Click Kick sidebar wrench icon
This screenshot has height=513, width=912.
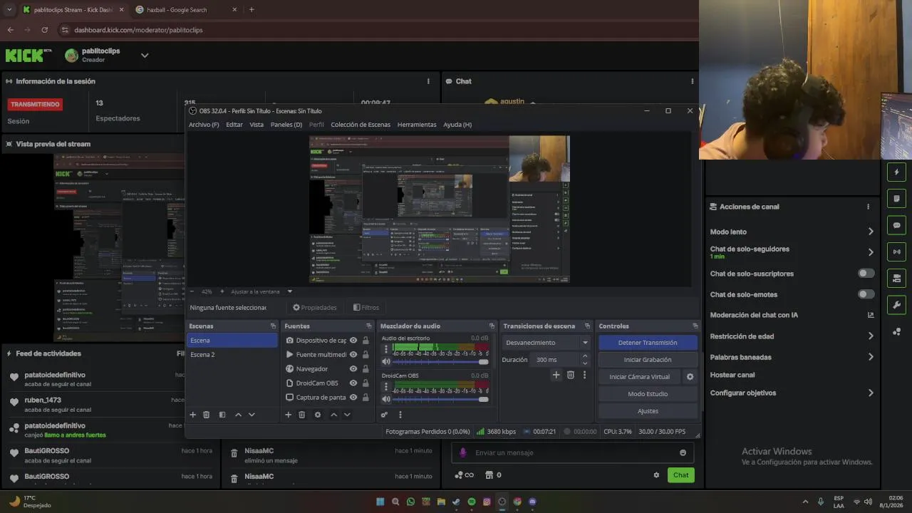click(x=897, y=305)
